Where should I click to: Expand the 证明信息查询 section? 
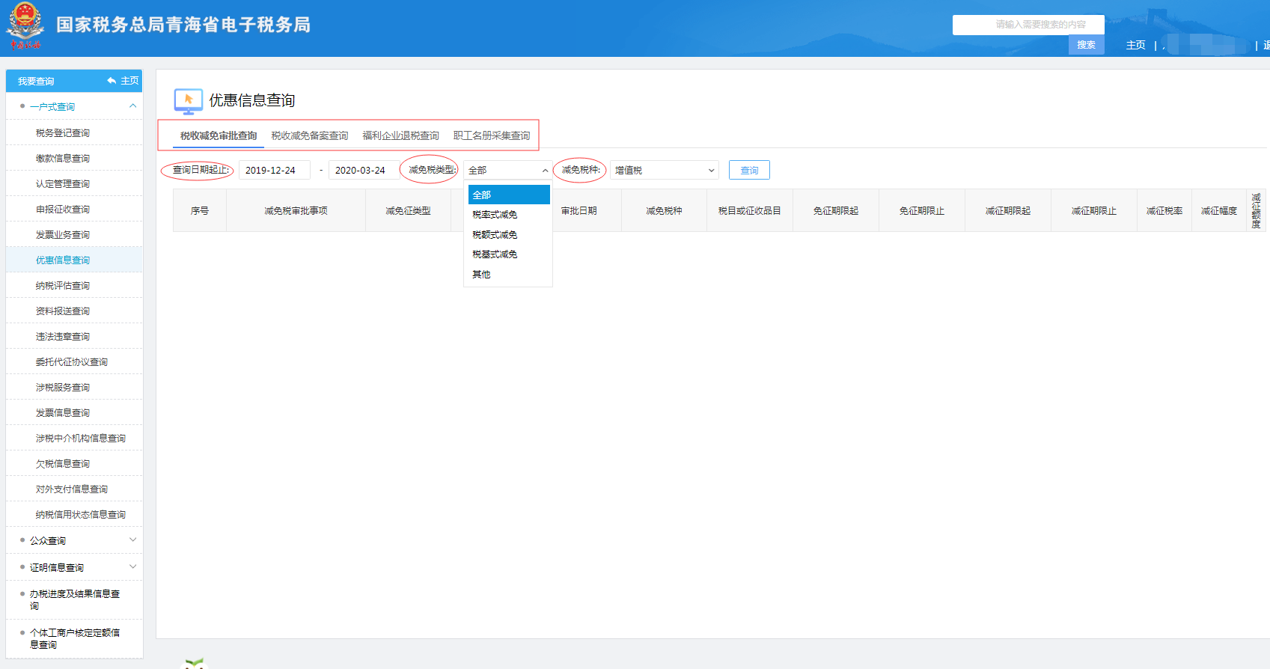coord(74,567)
